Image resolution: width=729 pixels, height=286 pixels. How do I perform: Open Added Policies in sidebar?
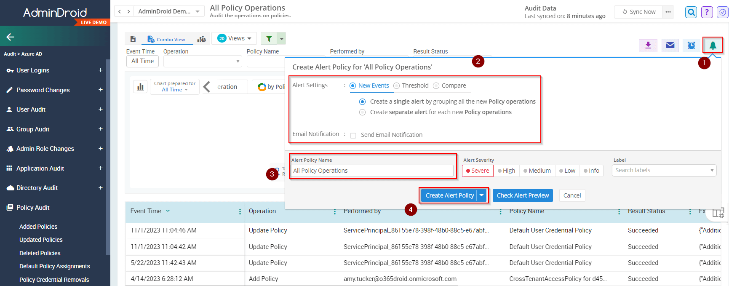tap(38, 227)
